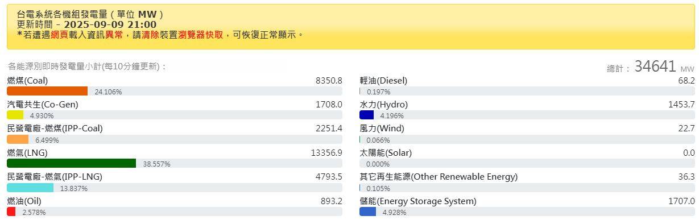This screenshot has height=224, width=699.
Task: Click the red 清除 link text
Action: 150,35
